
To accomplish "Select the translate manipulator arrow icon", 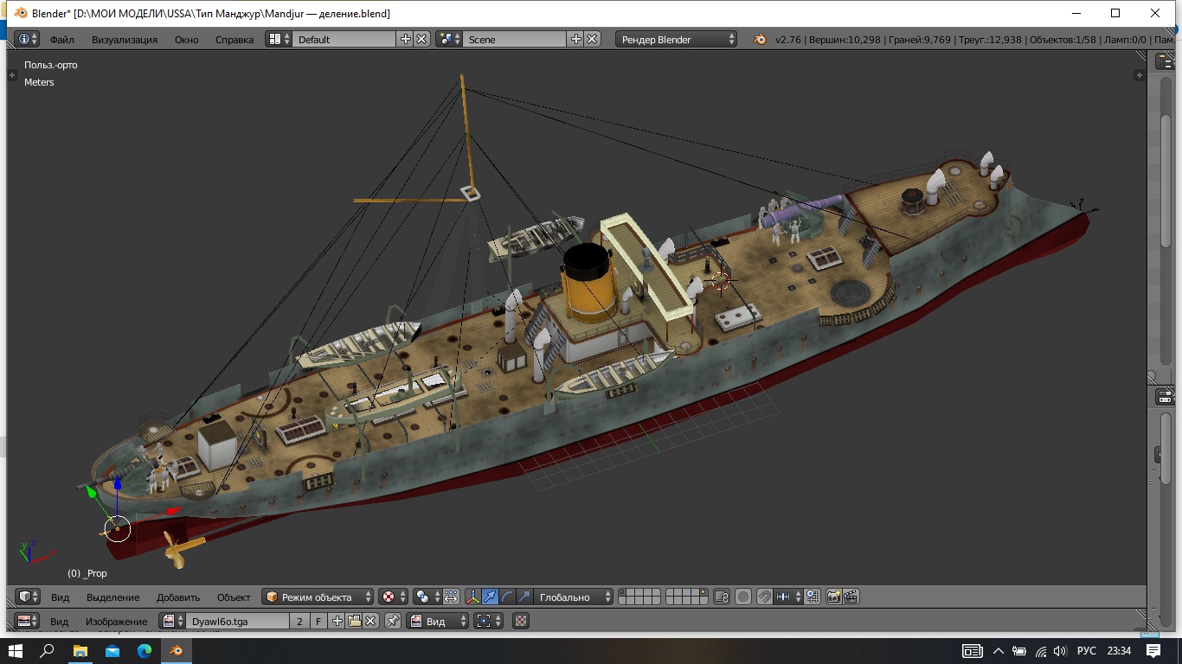I will click(490, 597).
